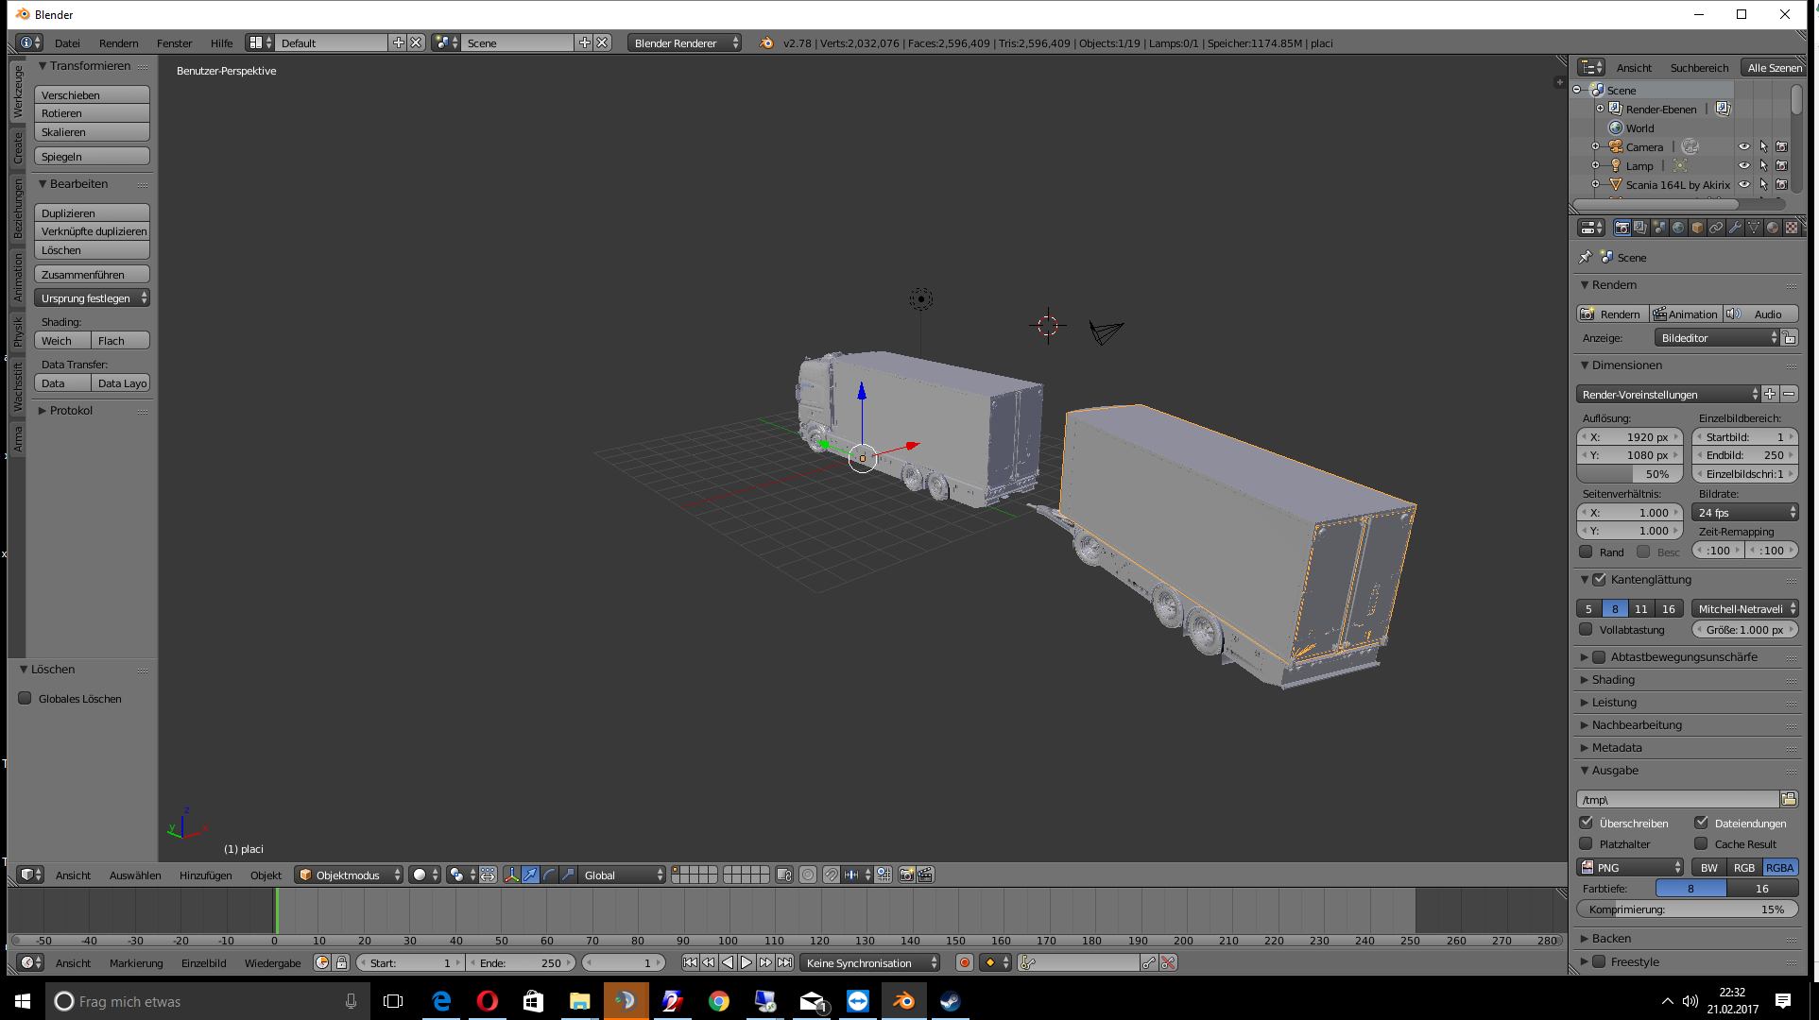Open the Modifiers wrench tab

point(1735,228)
